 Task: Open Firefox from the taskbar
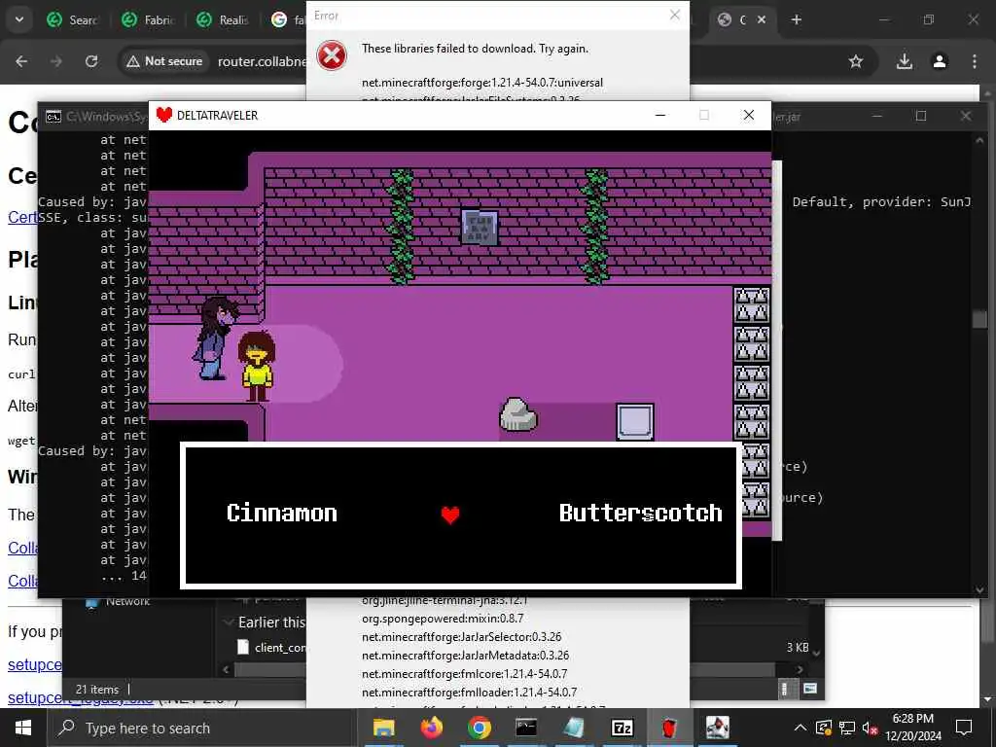(431, 728)
